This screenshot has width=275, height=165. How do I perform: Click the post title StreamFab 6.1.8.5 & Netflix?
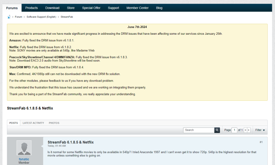71,142
